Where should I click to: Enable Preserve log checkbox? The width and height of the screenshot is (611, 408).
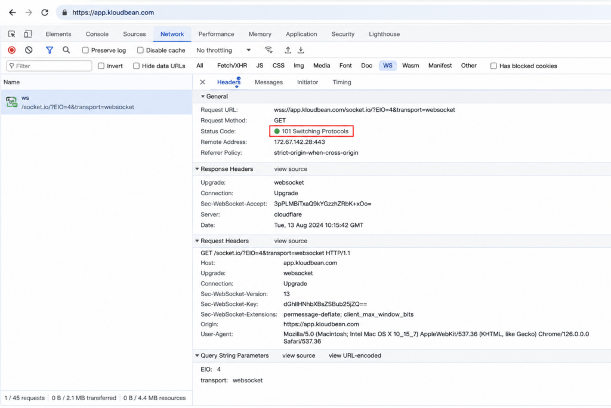coord(85,50)
